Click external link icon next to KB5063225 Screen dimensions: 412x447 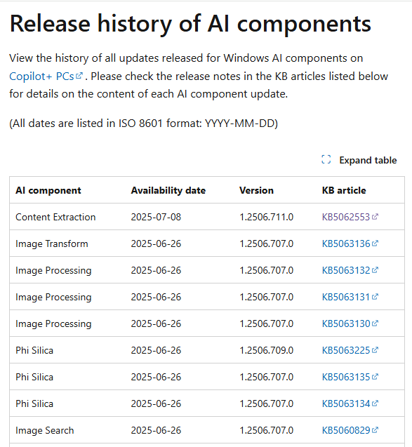click(375, 349)
